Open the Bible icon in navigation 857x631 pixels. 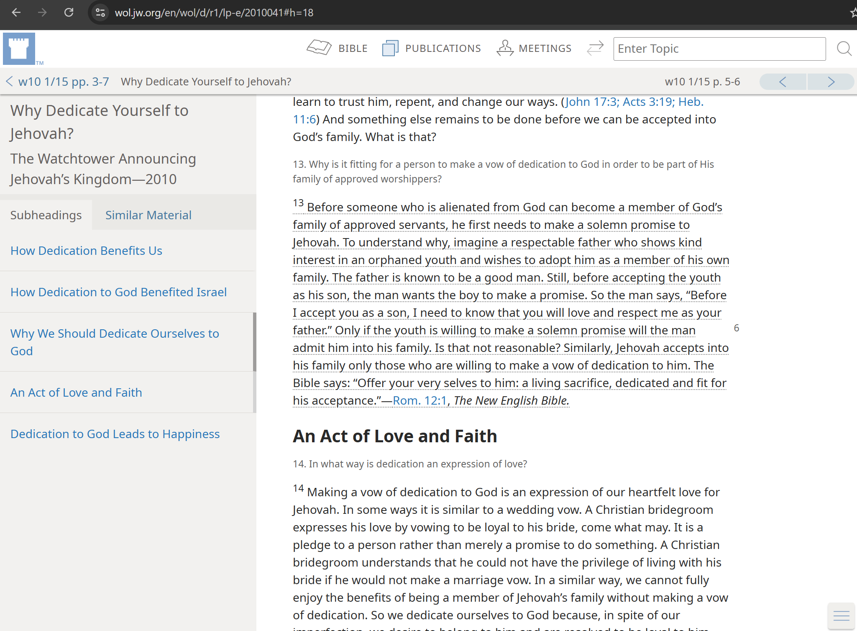(x=319, y=48)
